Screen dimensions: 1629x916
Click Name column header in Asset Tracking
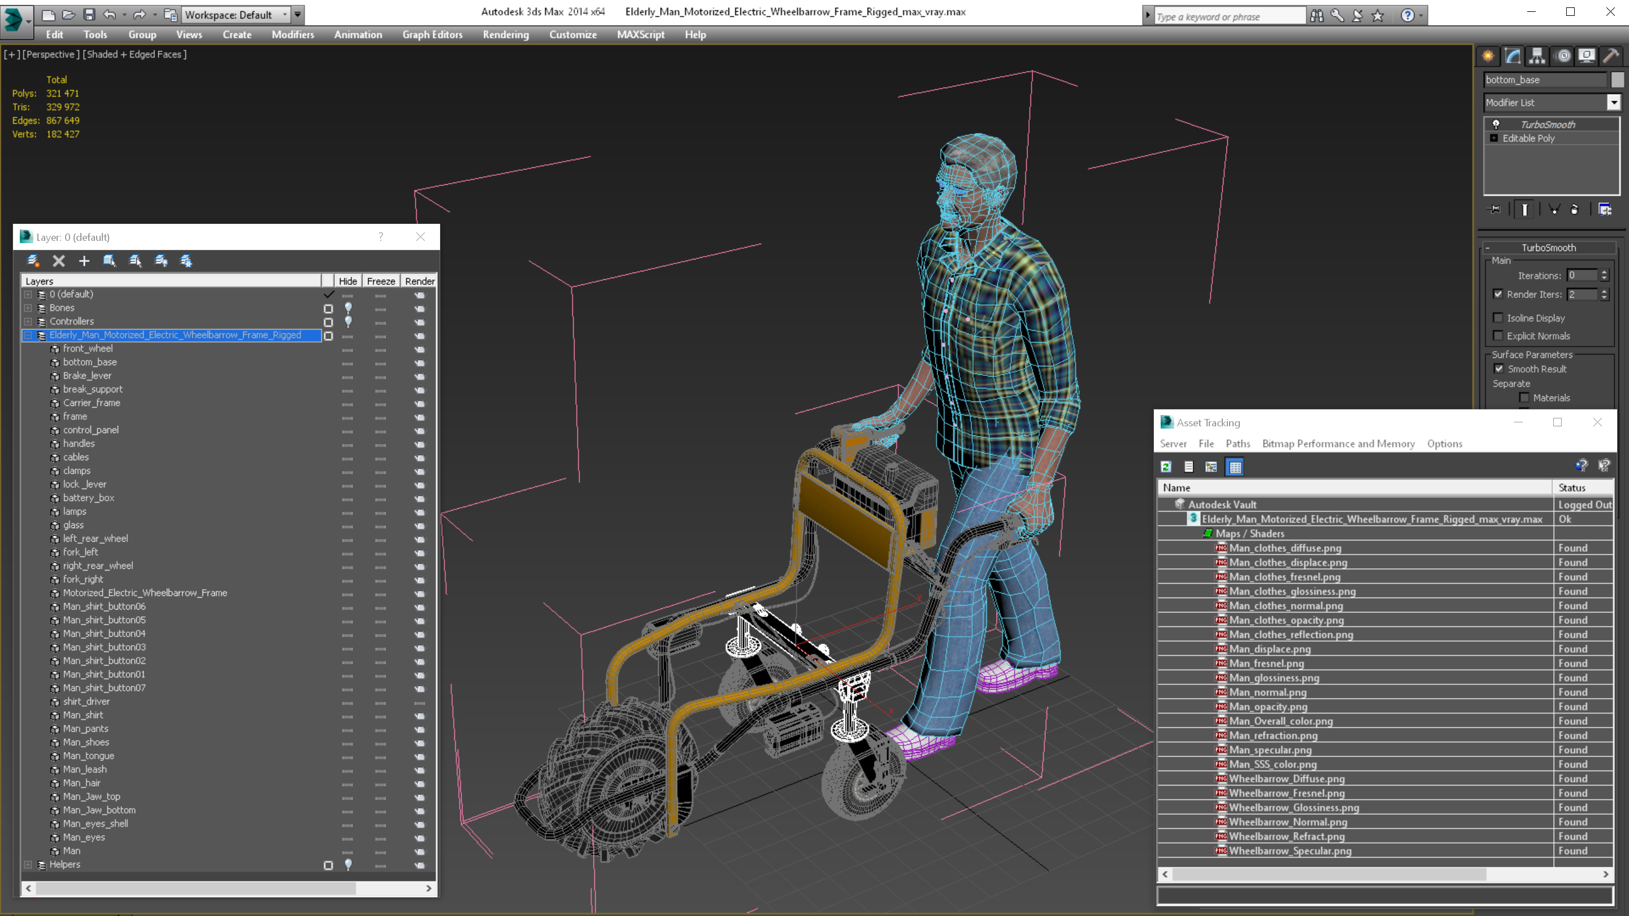click(x=1355, y=487)
